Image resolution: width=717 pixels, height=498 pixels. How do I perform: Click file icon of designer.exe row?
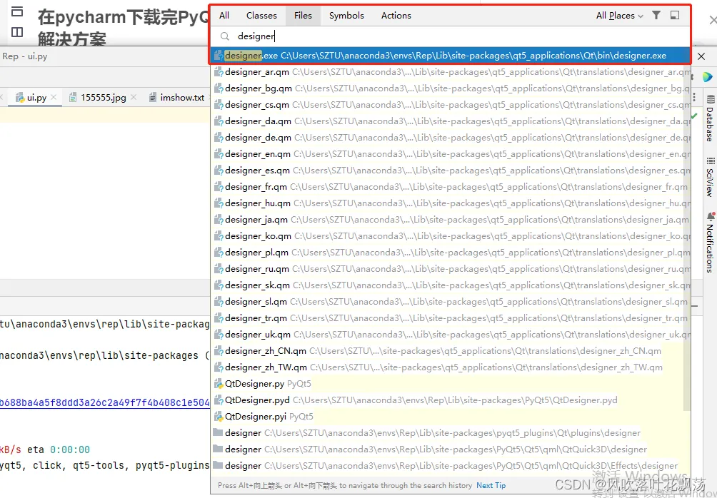[x=219, y=56]
